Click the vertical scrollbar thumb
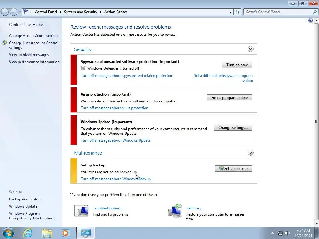 [x=316, y=122]
